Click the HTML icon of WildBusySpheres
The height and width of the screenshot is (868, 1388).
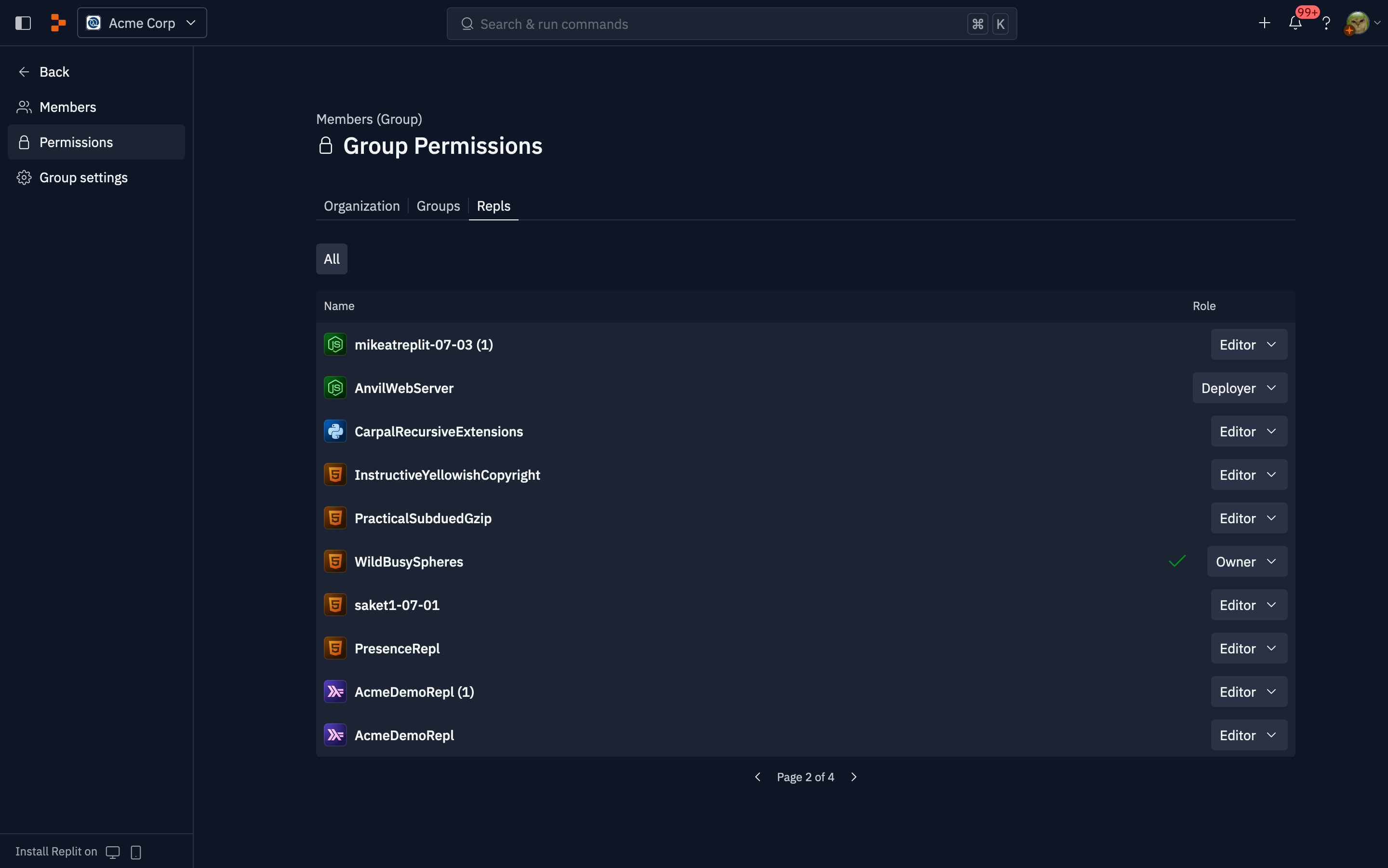click(x=335, y=561)
